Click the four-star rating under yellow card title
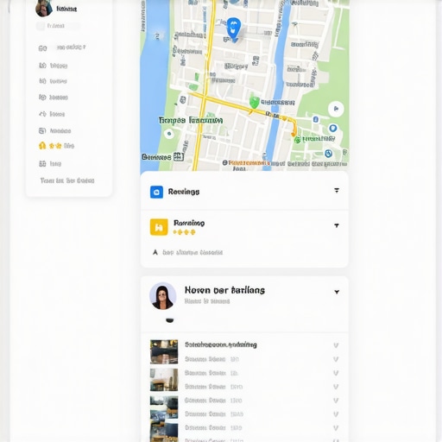 [x=184, y=232]
